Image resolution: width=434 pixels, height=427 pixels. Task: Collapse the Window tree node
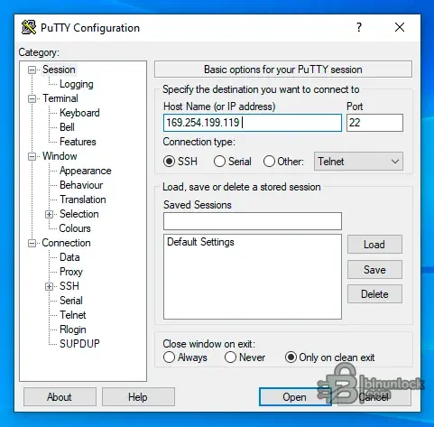pos(32,157)
